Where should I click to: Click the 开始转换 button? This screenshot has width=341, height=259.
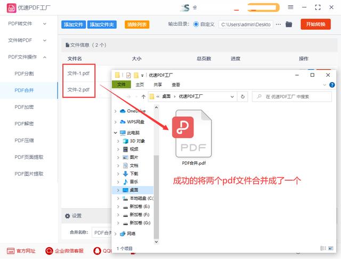(315, 24)
